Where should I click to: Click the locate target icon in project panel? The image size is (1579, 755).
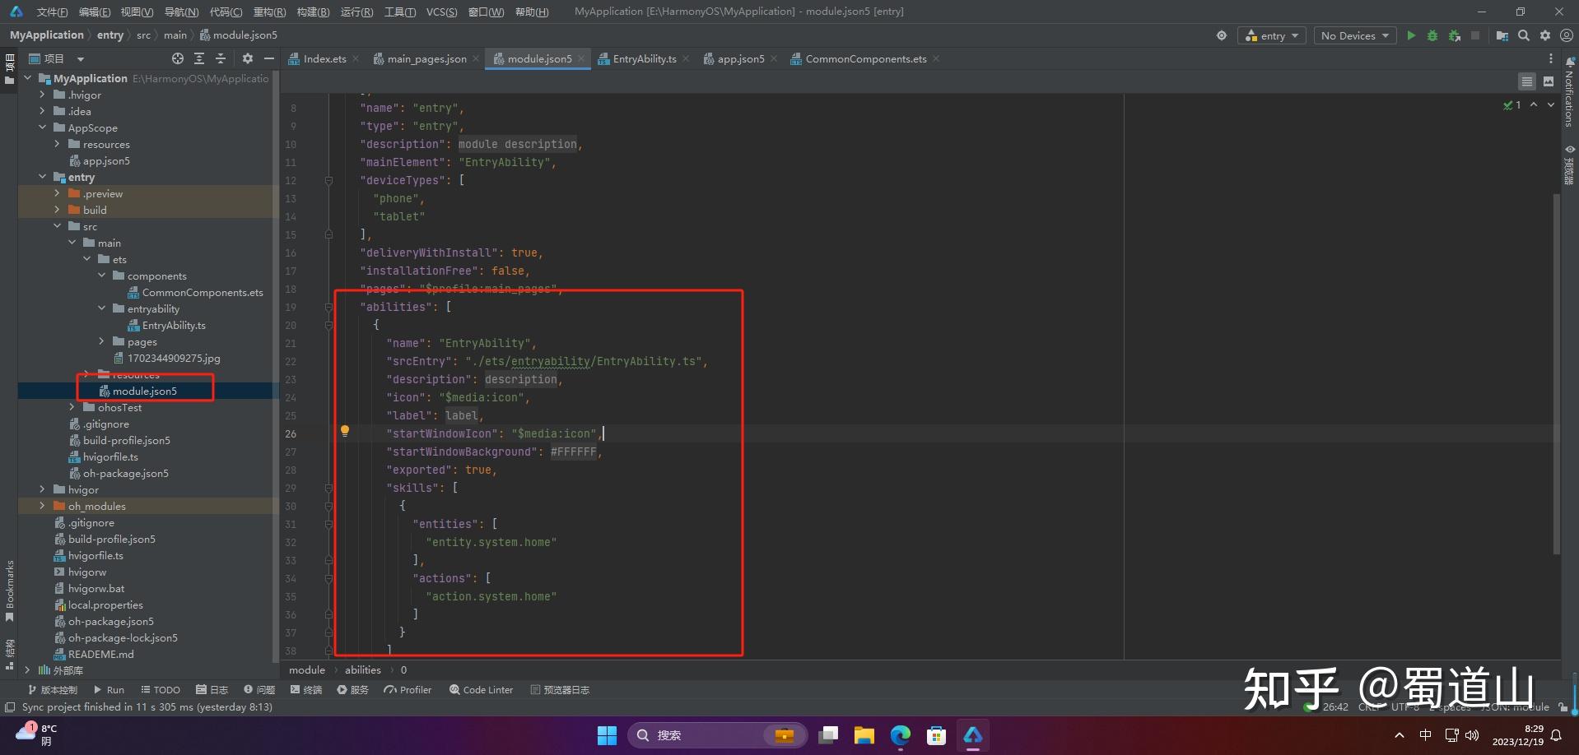coord(178,58)
